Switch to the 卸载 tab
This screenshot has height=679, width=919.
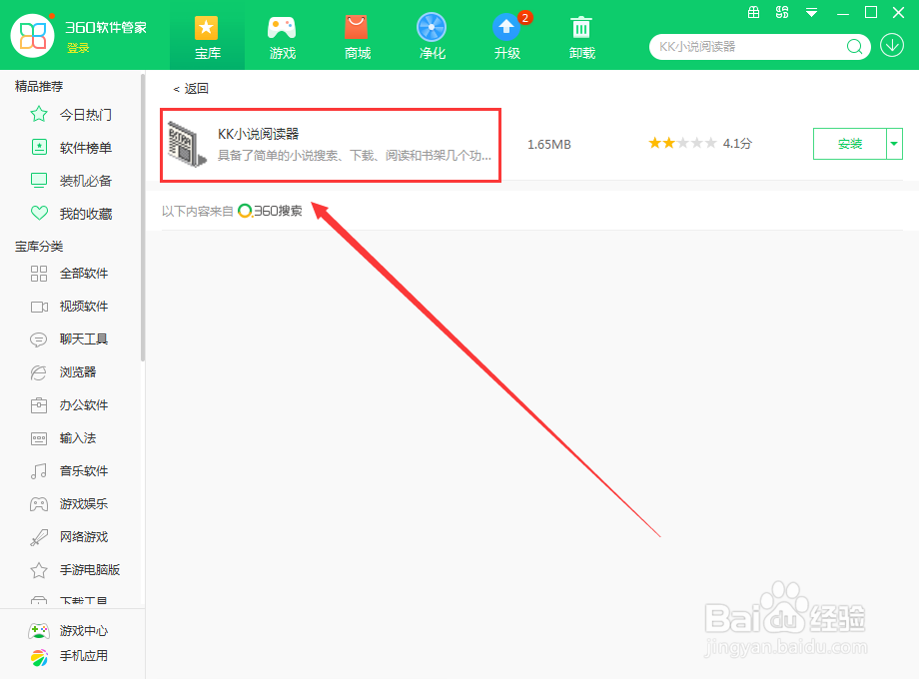click(582, 38)
